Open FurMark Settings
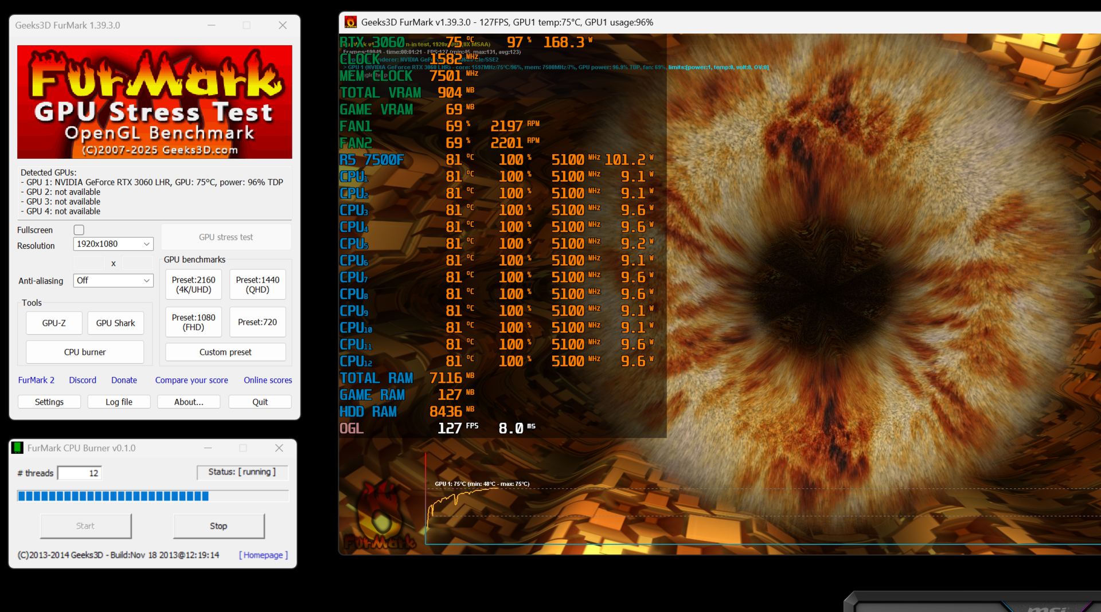This screenshot has width=1101, height=612. point(49,401)
